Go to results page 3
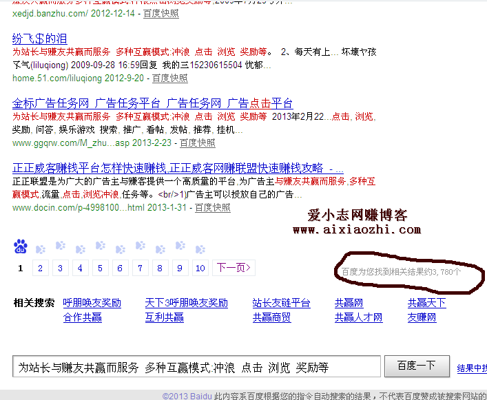This screenshot has height=400, width=487. (60, 268)
